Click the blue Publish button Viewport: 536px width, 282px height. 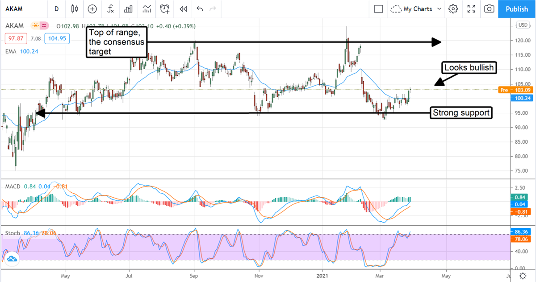pos(517,9)
